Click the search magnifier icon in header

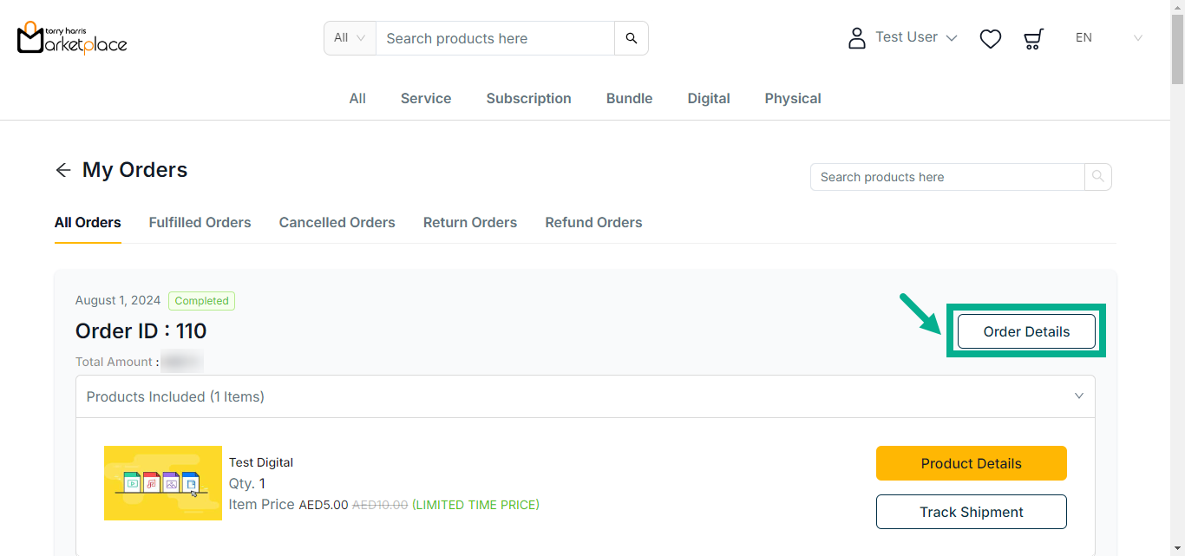coord(631,38)
